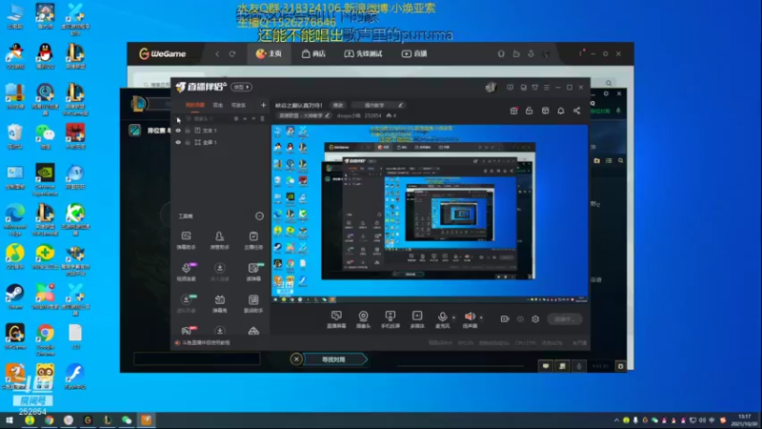
Task: Open the barrage assistant tool in the toolbox
Action: point(186,240)
